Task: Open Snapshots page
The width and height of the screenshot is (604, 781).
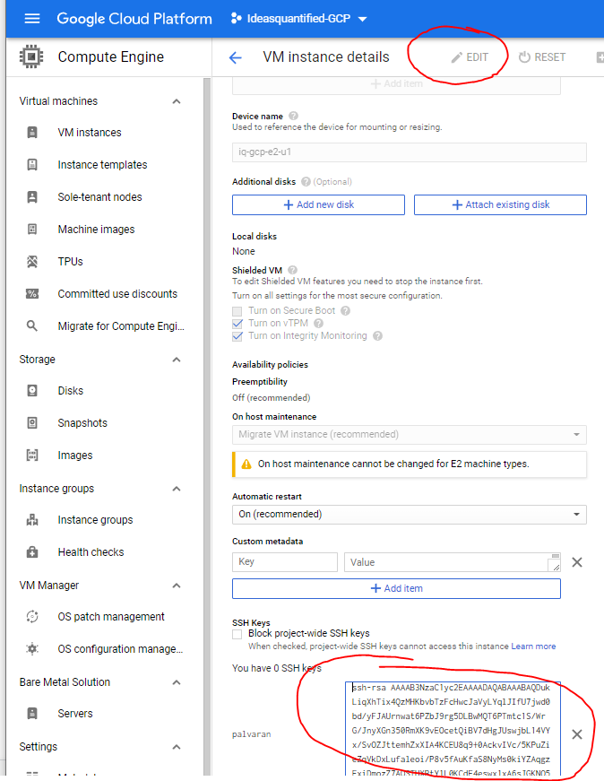Action: pyautogui.click(x=82, y=423)
